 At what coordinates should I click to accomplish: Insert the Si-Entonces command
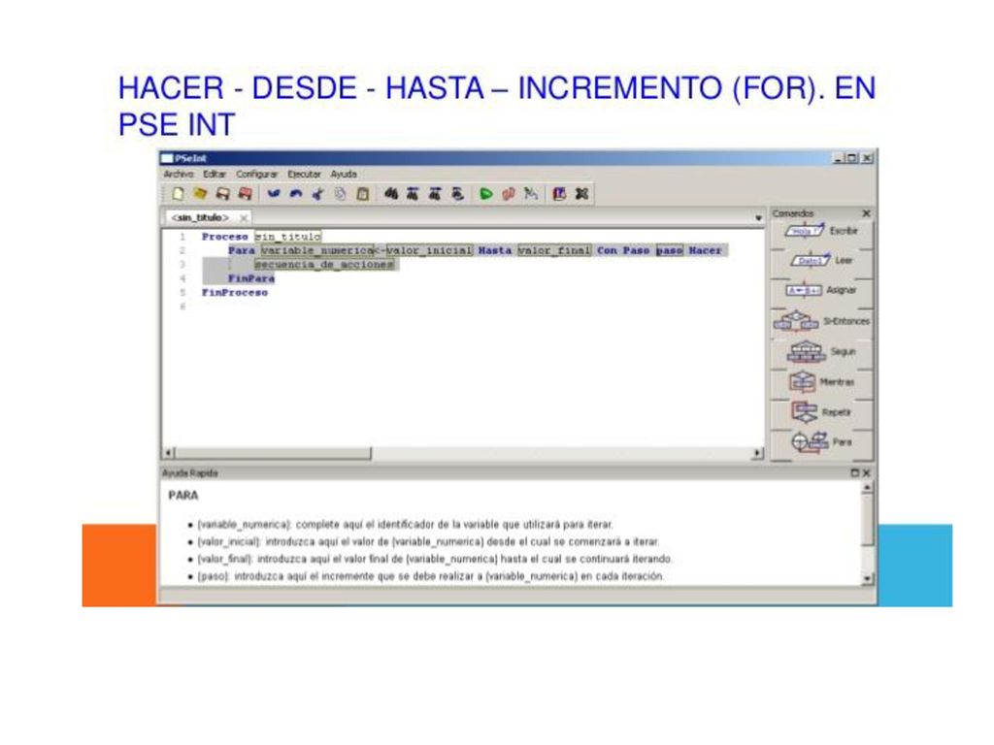tap(821, 320)
